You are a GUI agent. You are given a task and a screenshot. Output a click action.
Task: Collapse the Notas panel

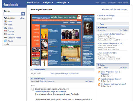[x=98, y=65]
